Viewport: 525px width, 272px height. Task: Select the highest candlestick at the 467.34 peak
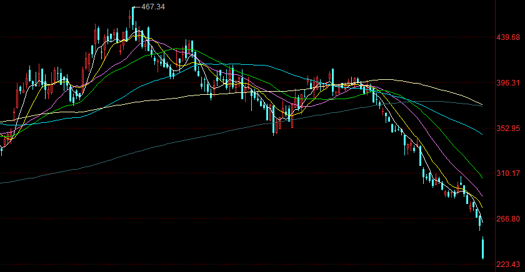click(133, 18)
